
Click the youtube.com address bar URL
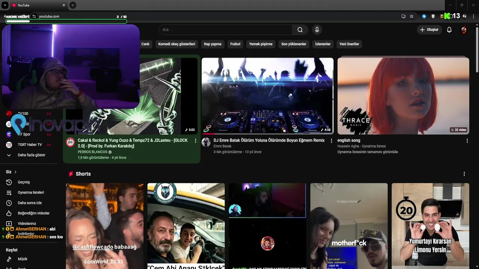click(x=49, y=16)
